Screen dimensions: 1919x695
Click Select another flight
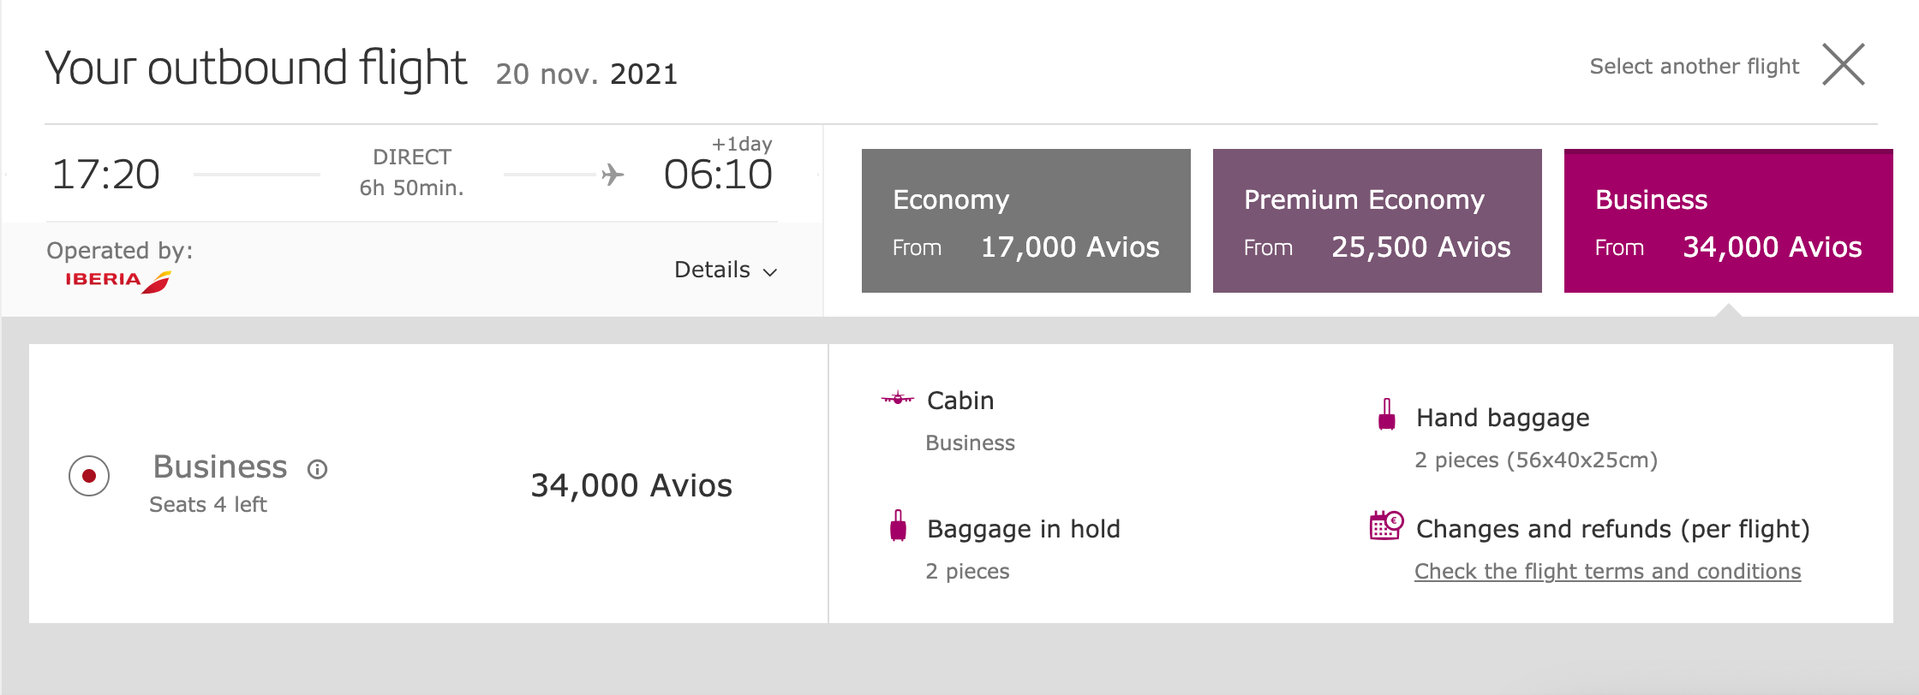pos(1695,65)
